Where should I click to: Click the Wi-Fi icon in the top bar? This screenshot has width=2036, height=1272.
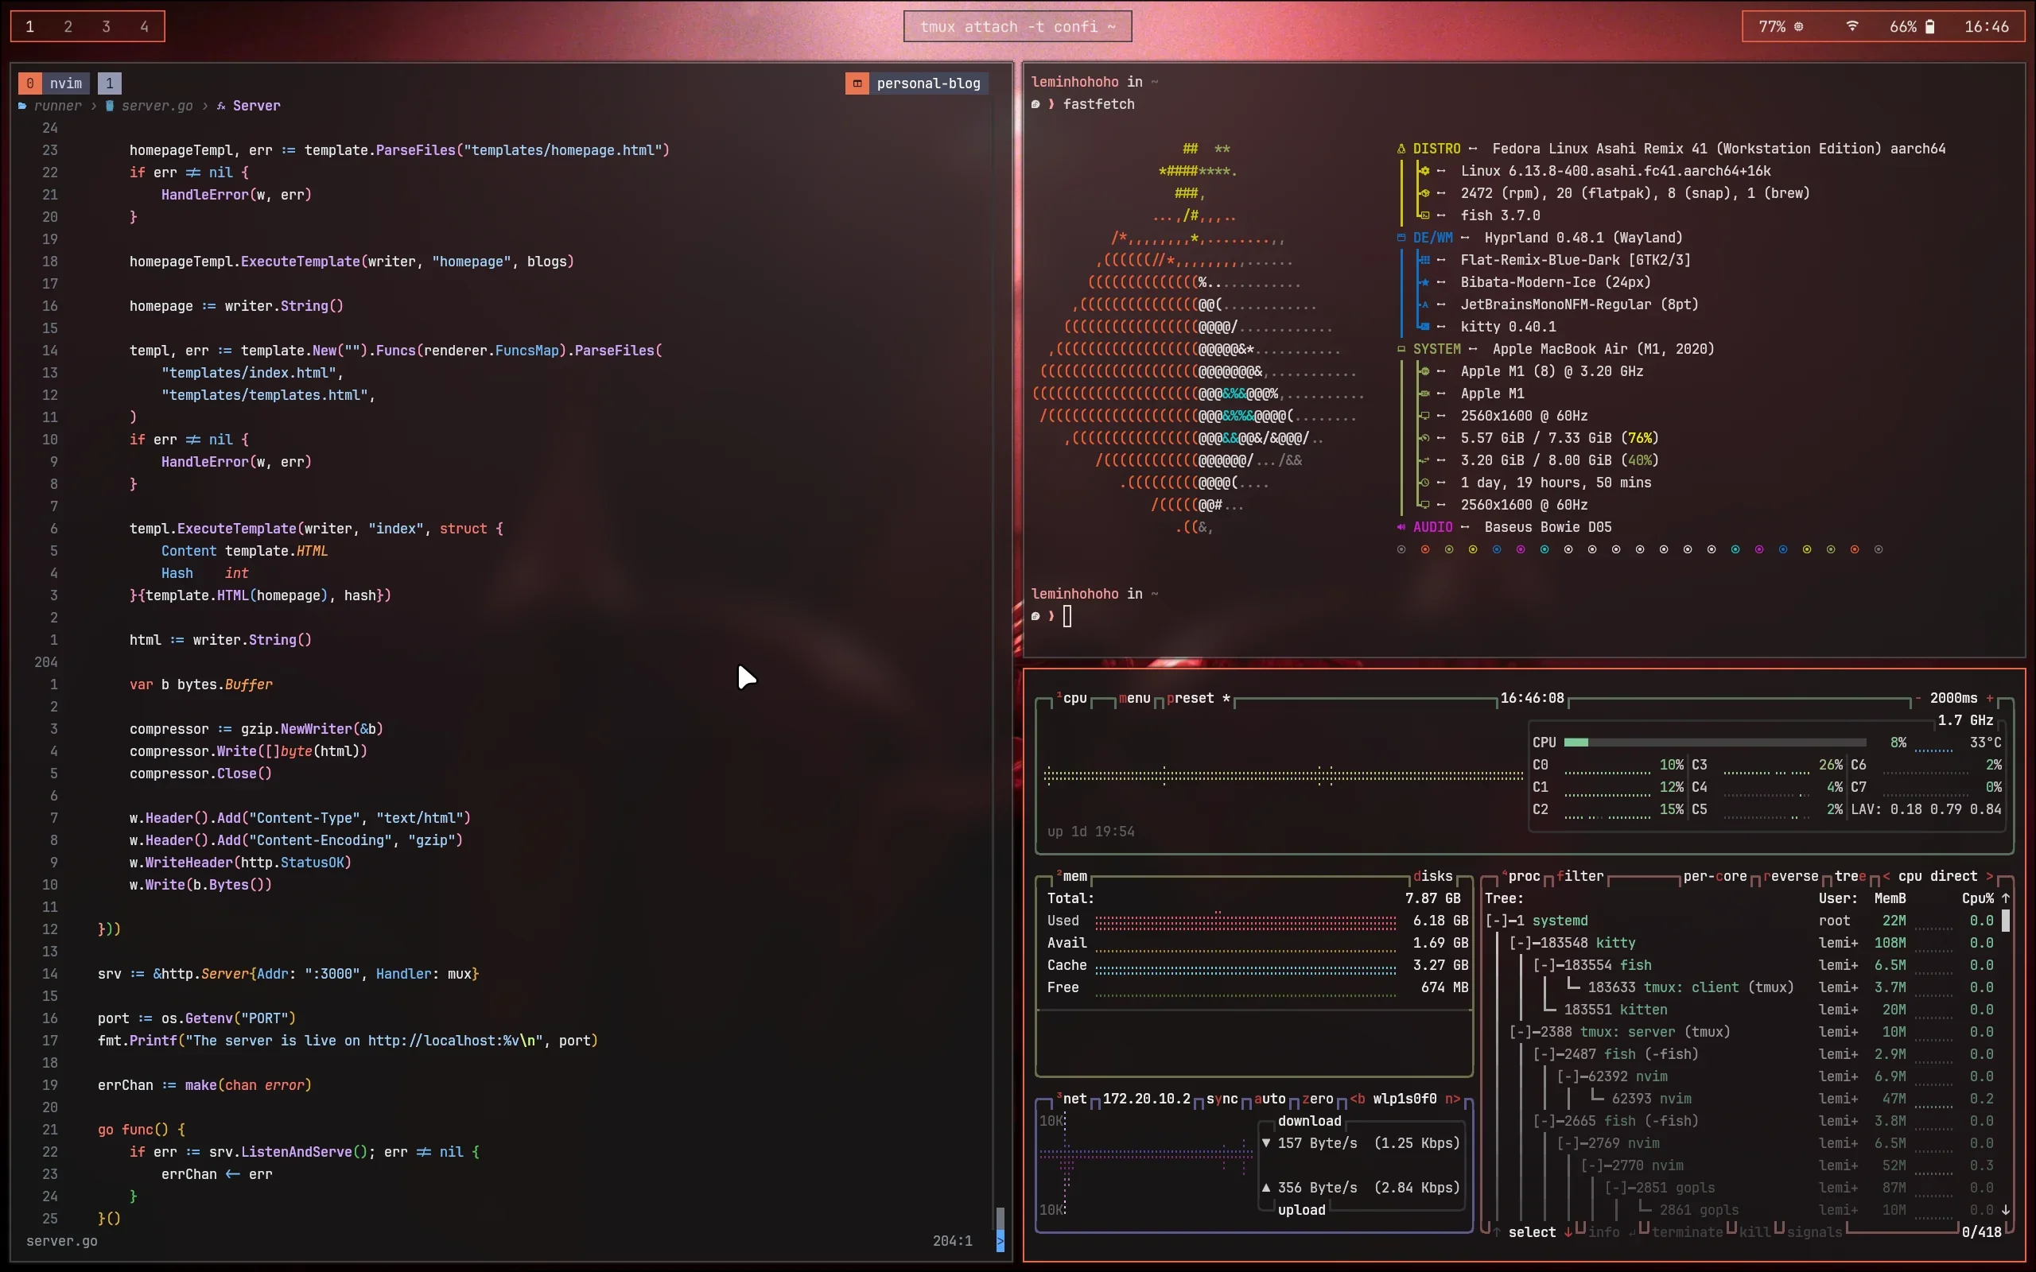click(x=1851, y=26)
